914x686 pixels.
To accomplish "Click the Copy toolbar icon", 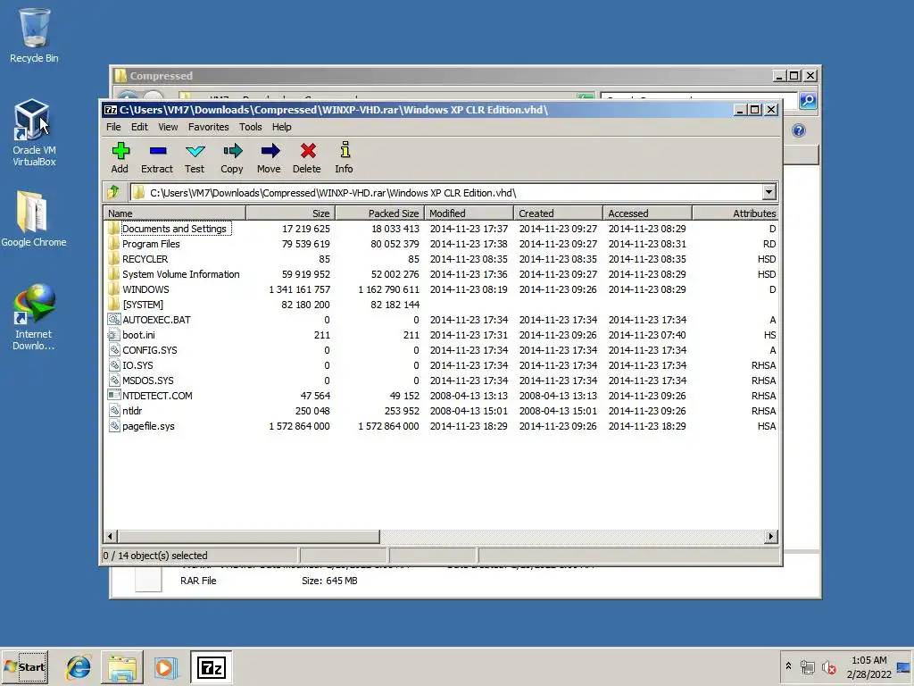I will [232, 151].
